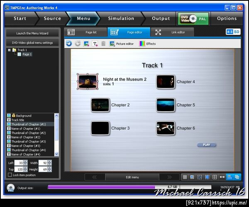Click the PAL disc icon next to Output size
Image resolution: width=249 pixels, height=207 pixels.
[x=11, y=188]
